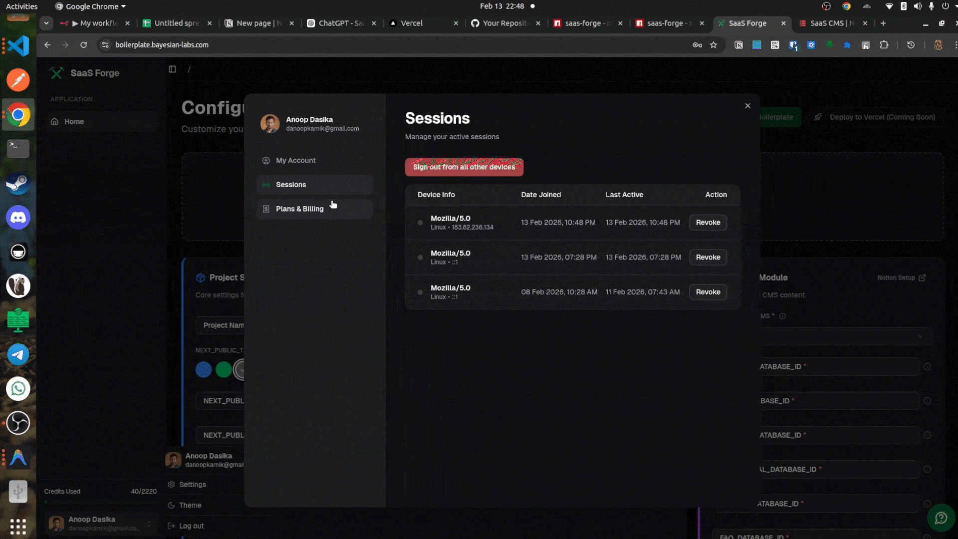Expand the account chevron next to Anoop Dasika
Screen dimensions: 958x539
point(148,523)
